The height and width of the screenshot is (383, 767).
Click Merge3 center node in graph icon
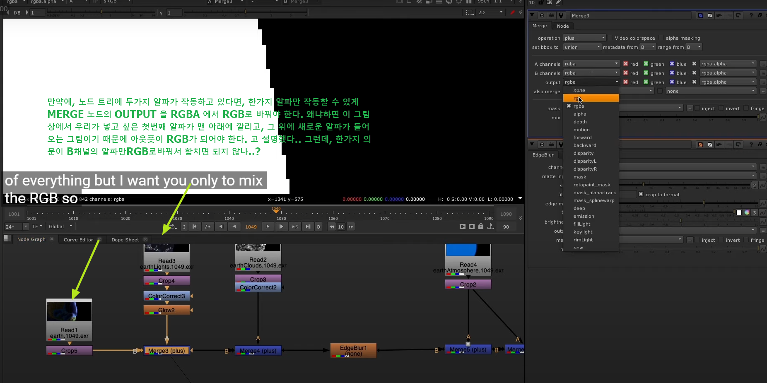[x=542, y=15]
